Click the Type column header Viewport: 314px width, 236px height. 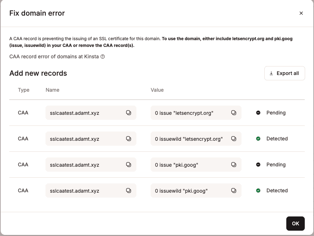tap(24, 90)
